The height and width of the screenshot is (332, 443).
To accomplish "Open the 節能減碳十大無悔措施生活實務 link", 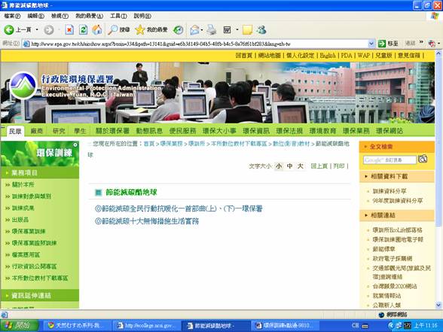I will click(147, 221).
